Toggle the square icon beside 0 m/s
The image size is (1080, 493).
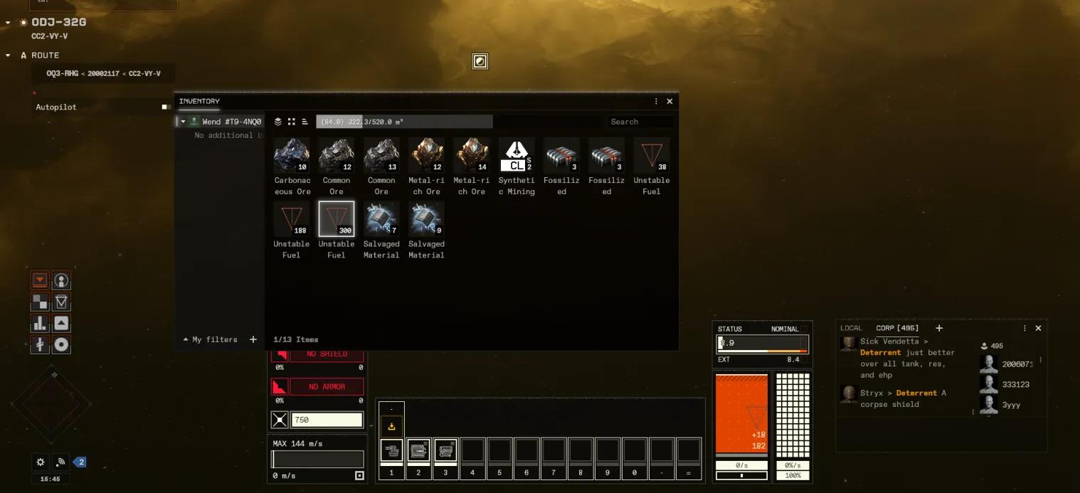[359, 475]
